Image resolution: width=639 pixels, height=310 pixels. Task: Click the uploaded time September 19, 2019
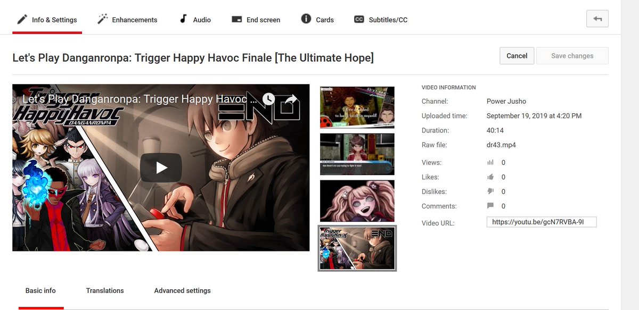coord(534,115)
